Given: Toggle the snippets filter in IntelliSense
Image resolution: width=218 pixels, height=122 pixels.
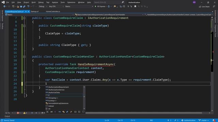Looking at the screenshot, I should click(x=83, y=112).
